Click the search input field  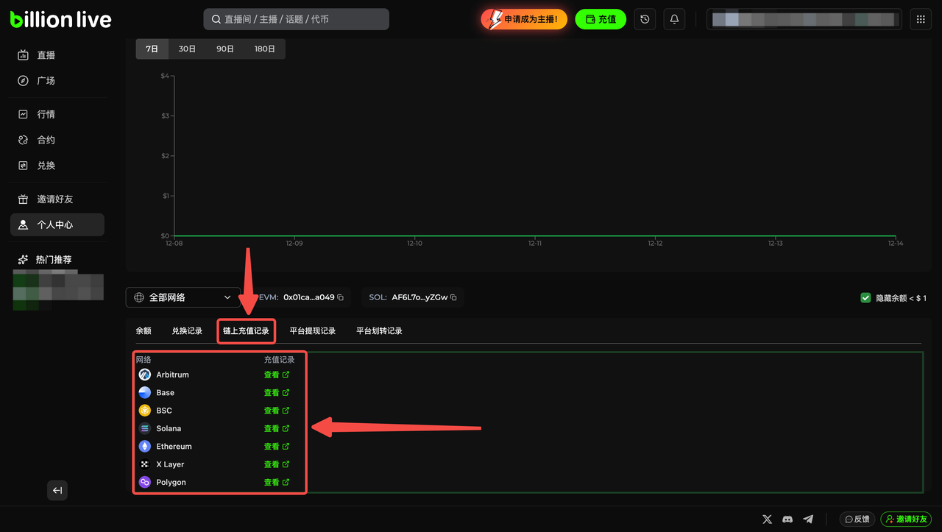[296, 19]
